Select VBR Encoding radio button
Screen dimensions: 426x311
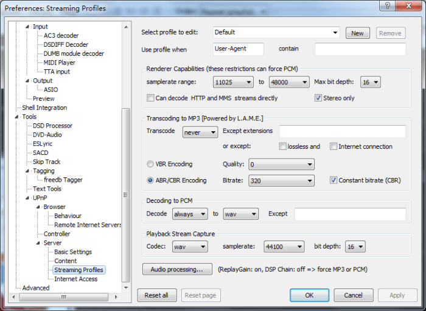[x=150, y=164]
